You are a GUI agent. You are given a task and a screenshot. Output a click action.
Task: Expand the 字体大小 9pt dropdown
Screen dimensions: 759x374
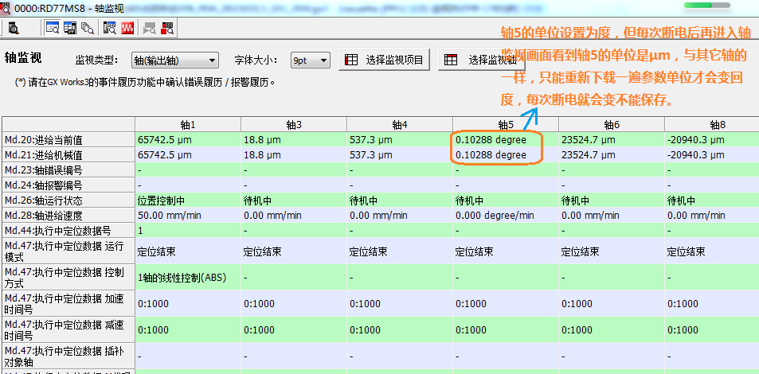coord(310,60)
